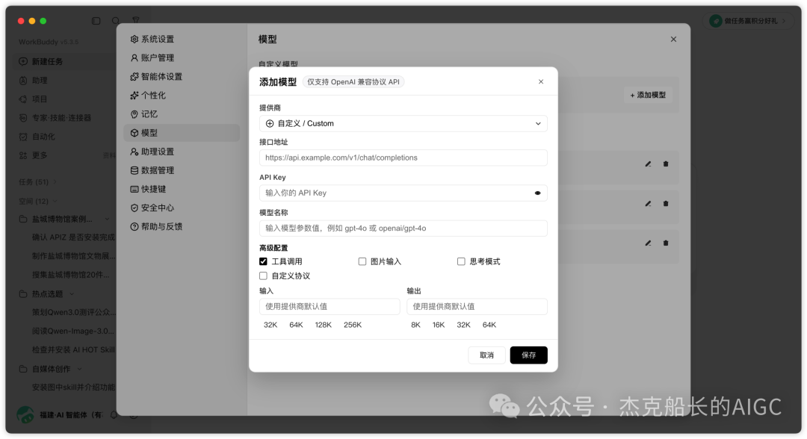Image resolution: width=807 pixels, height=439 pixels.
Task: Choose 64K input preset
Action: pyautogui.click(x=296, y=325)
